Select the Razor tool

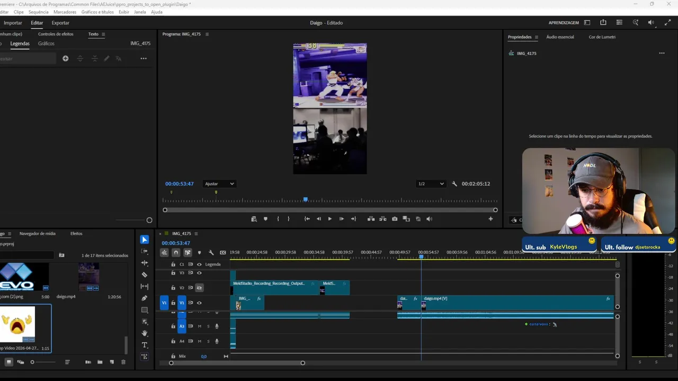tap(145, 275)
